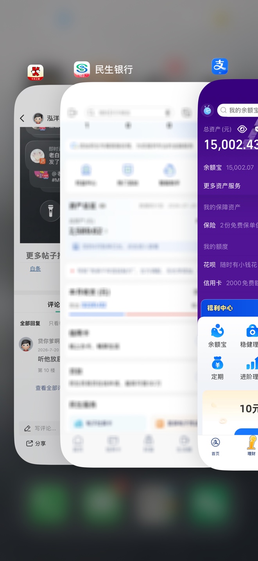Toggle the eye icon hiding total assets

click(x=242, y=129)
